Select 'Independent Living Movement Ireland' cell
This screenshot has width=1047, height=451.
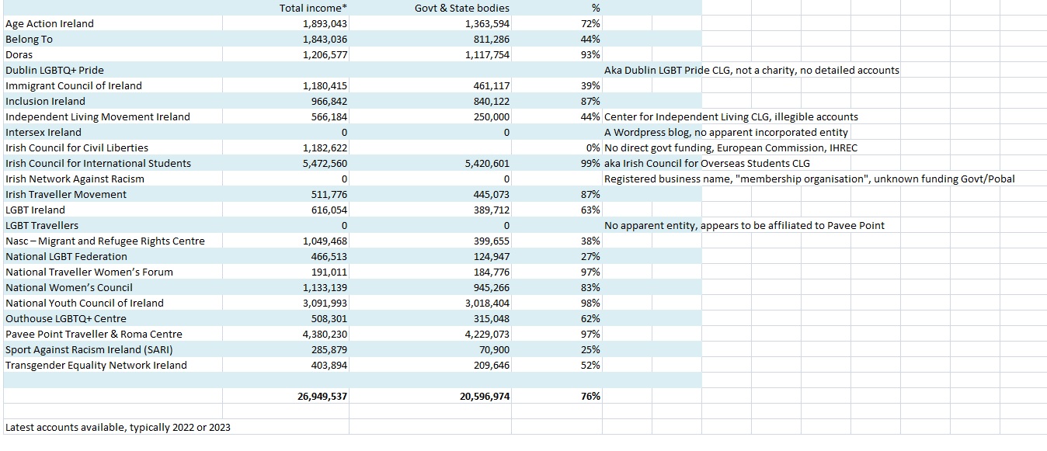click(113, 116)
